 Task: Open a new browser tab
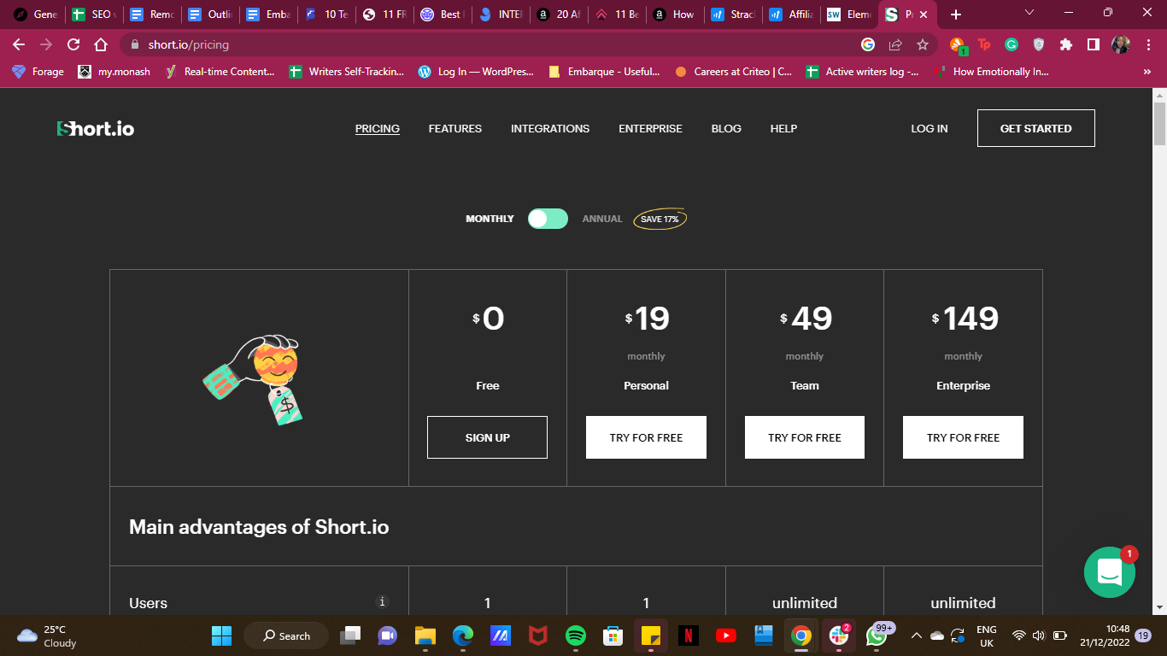pyautogui.click(x=956, y=15)
